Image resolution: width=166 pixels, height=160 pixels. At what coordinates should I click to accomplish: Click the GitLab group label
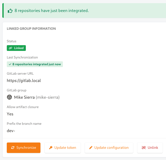16,90
